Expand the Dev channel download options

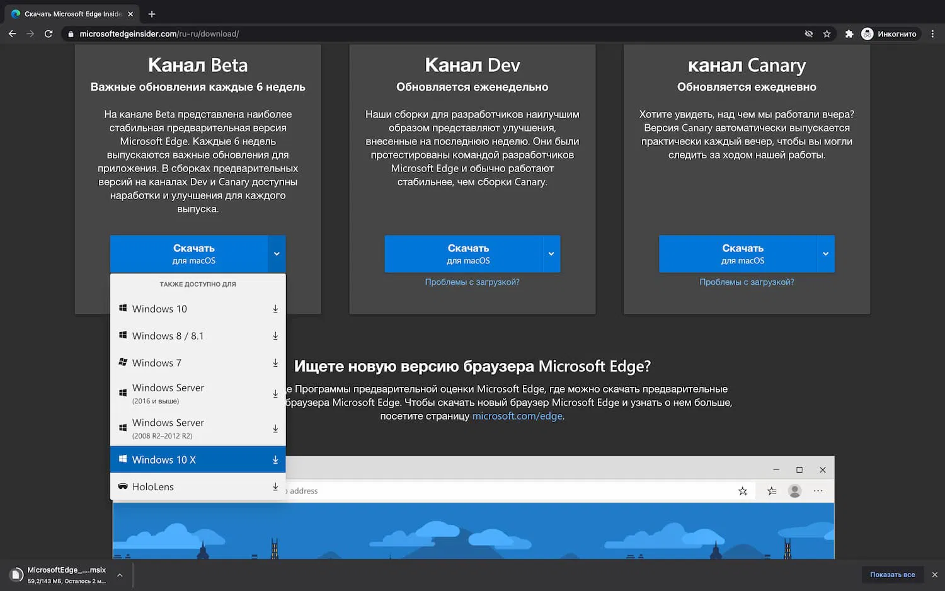point(551,254)
